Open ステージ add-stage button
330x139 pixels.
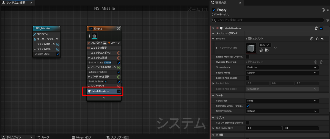[114, 43]
